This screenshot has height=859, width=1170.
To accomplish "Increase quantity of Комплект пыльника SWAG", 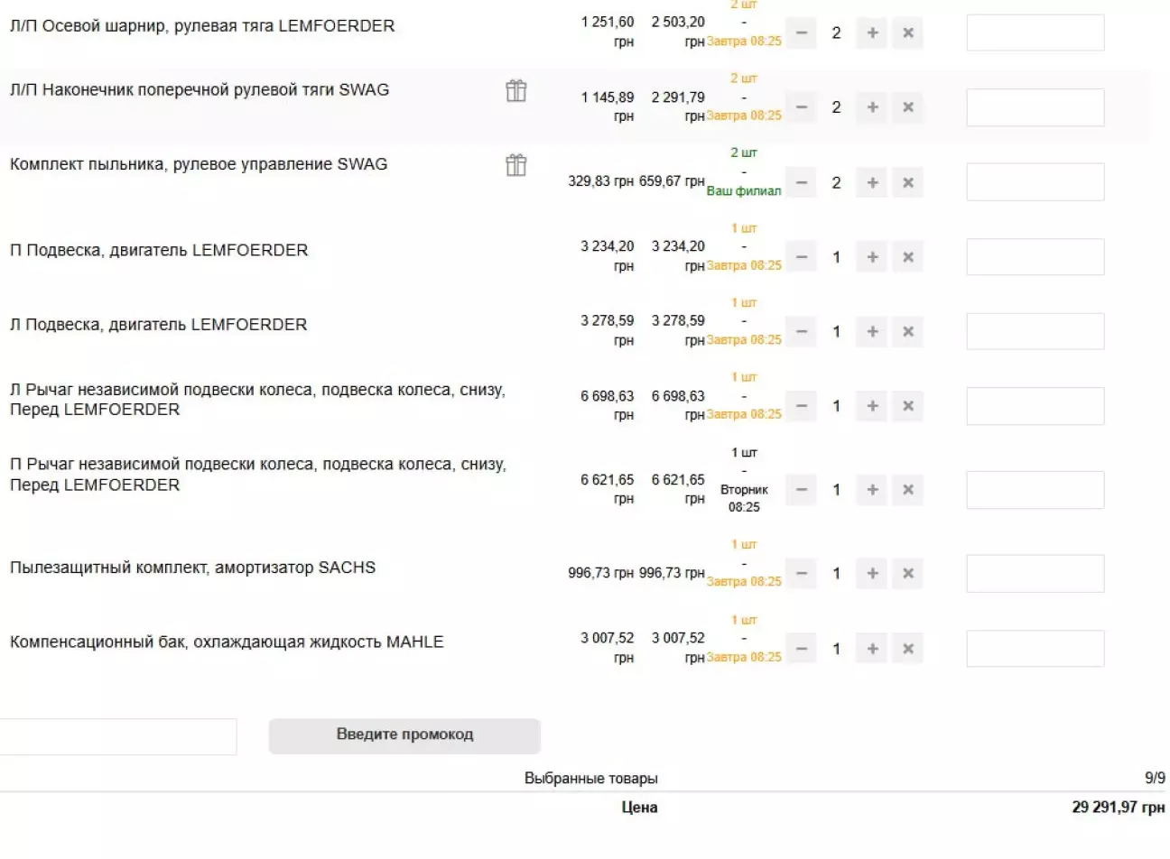I will [x=872, y=183].
